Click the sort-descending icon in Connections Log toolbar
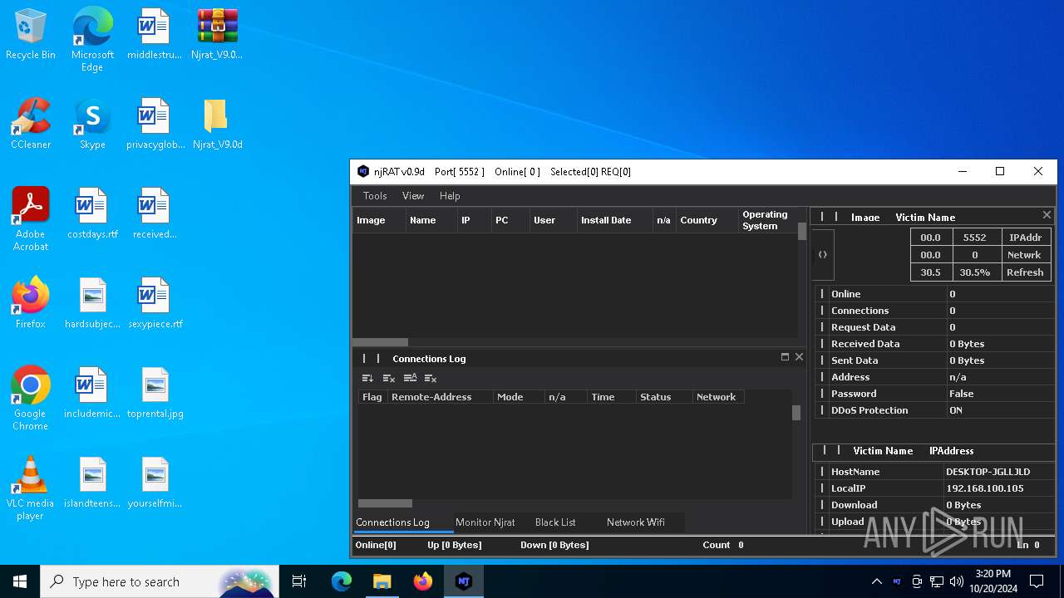1064x598 pixels. click(x=367, y=378)
